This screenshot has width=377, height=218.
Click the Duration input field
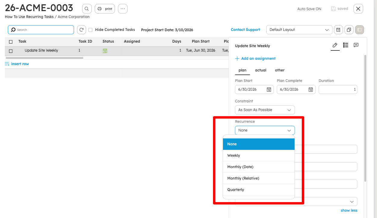[x=338, y=89]
